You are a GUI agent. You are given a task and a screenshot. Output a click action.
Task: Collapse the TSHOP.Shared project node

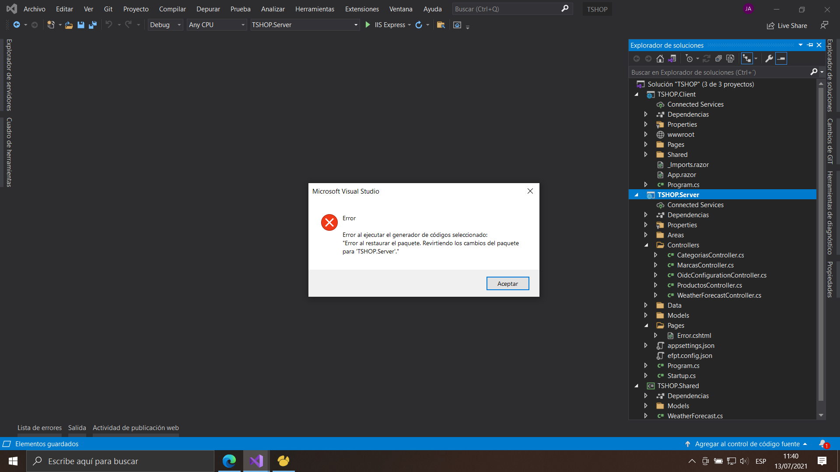click(x=637, y=386)
